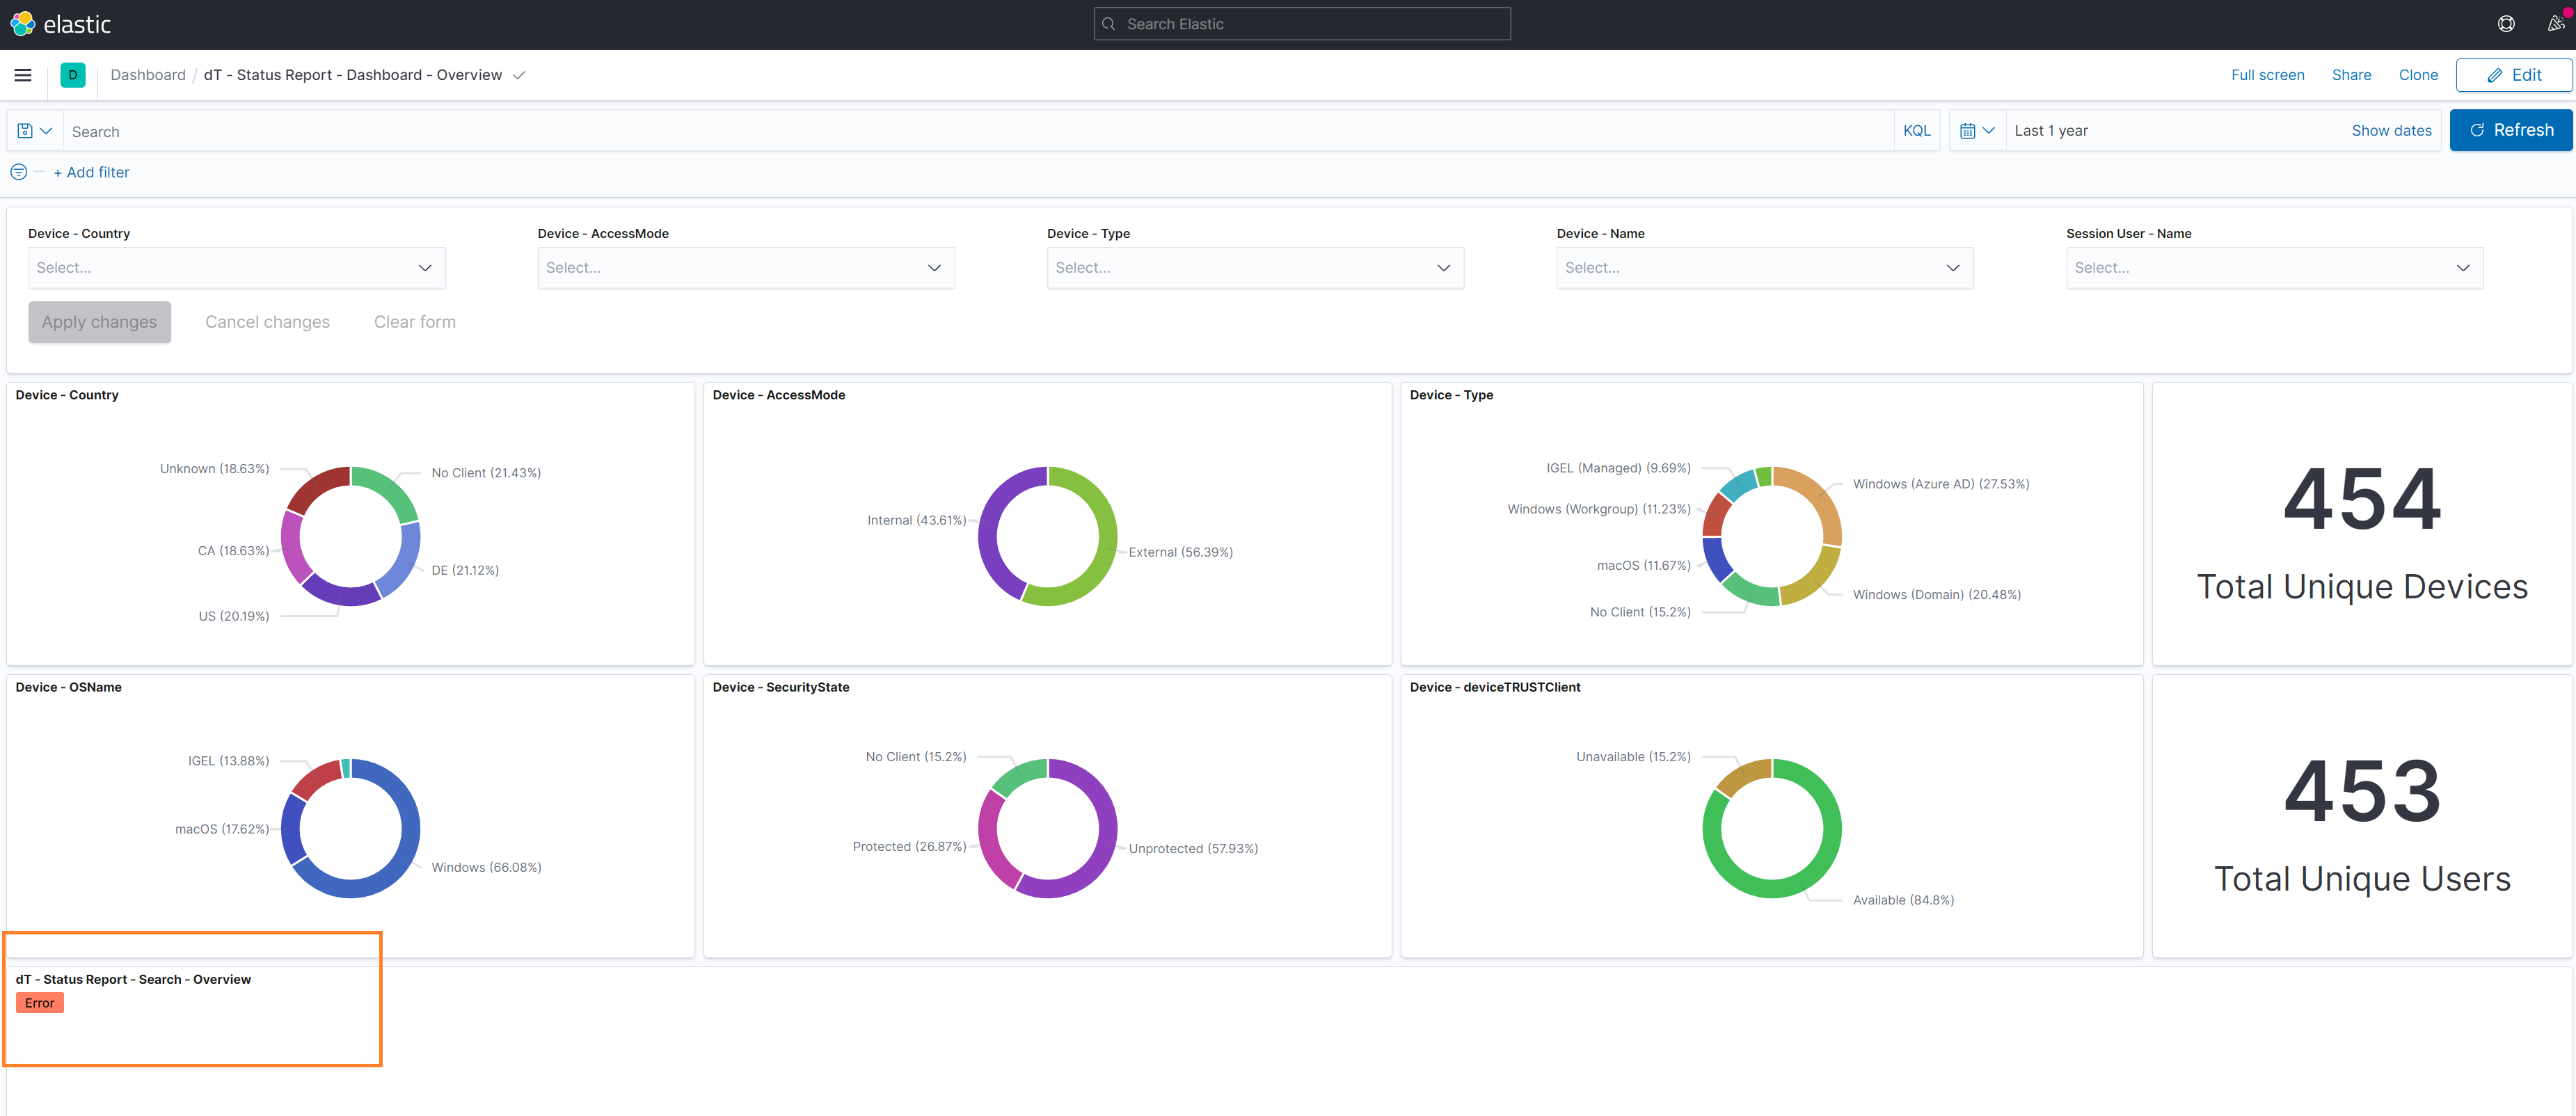Click the Search Elastic input field
This screenshot has width=2576, height=1116.
point(1302,24)
